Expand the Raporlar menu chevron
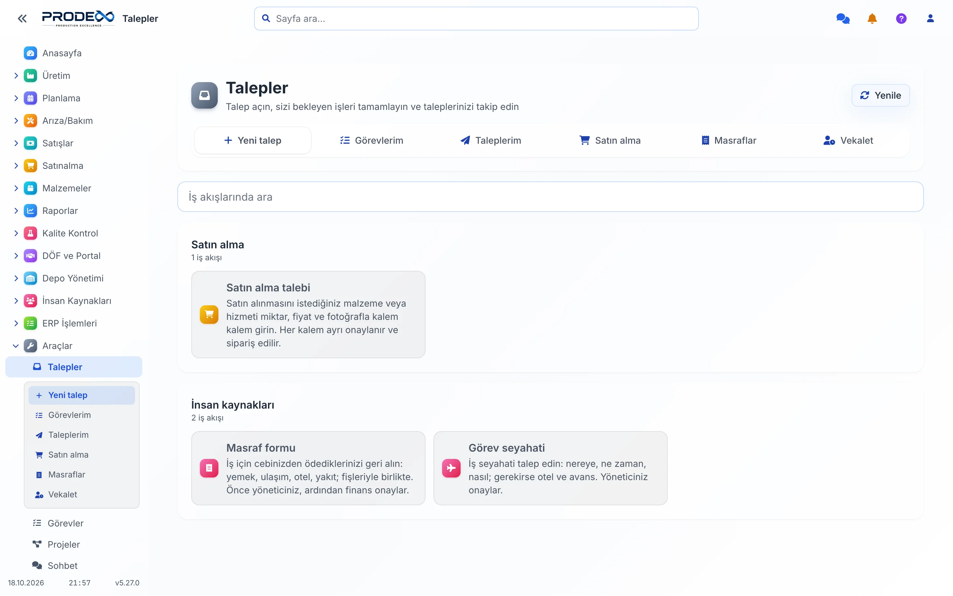 pos(16,211)
